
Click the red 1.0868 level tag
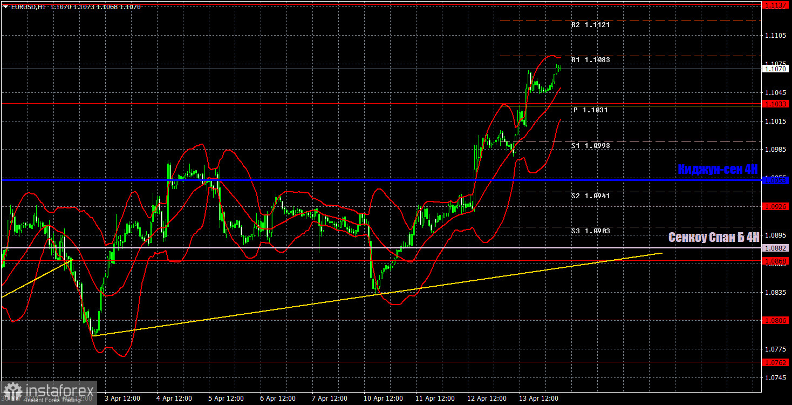coord(776,261)
